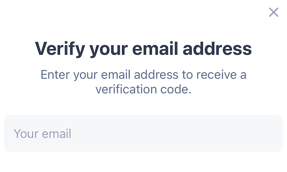The image size is (287, 172).
Task: Click the word "to" in the subtitle
Action: [186, 75]
